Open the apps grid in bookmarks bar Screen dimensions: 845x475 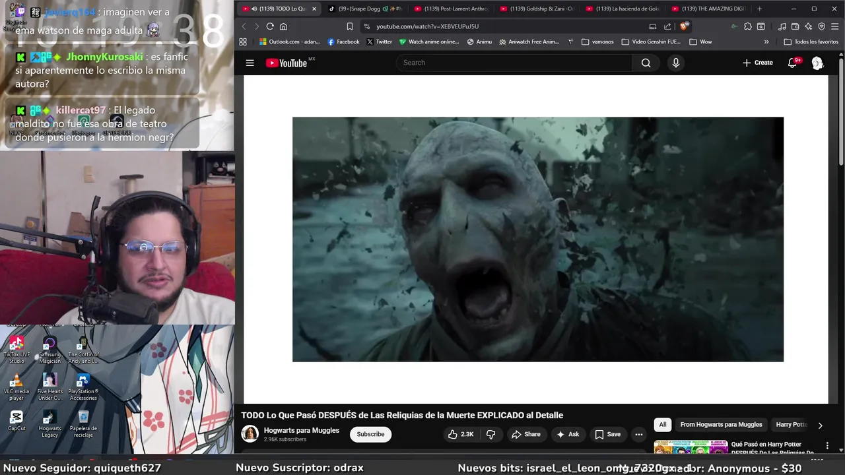243,42
